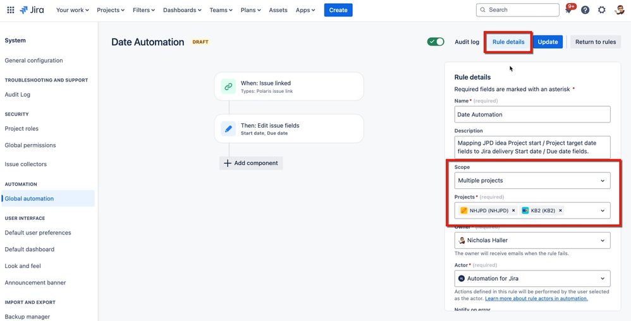
Task: Open the Dashboards menu
Action: [x=182, y=10]
